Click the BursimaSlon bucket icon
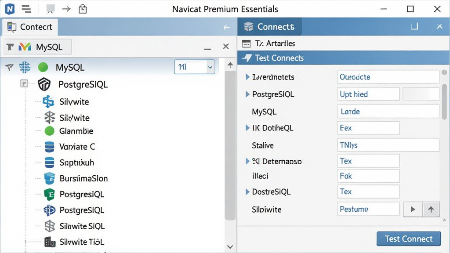The width and height of the screenshot is (450, 253). tap(49, 178)
